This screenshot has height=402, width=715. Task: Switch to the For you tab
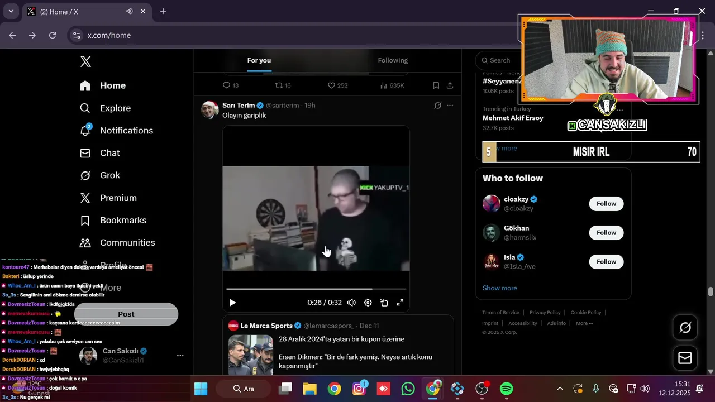coord(259,60)
